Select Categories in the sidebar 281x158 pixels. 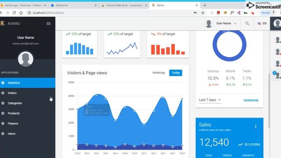pyautogui.click(x=28, y=103)
